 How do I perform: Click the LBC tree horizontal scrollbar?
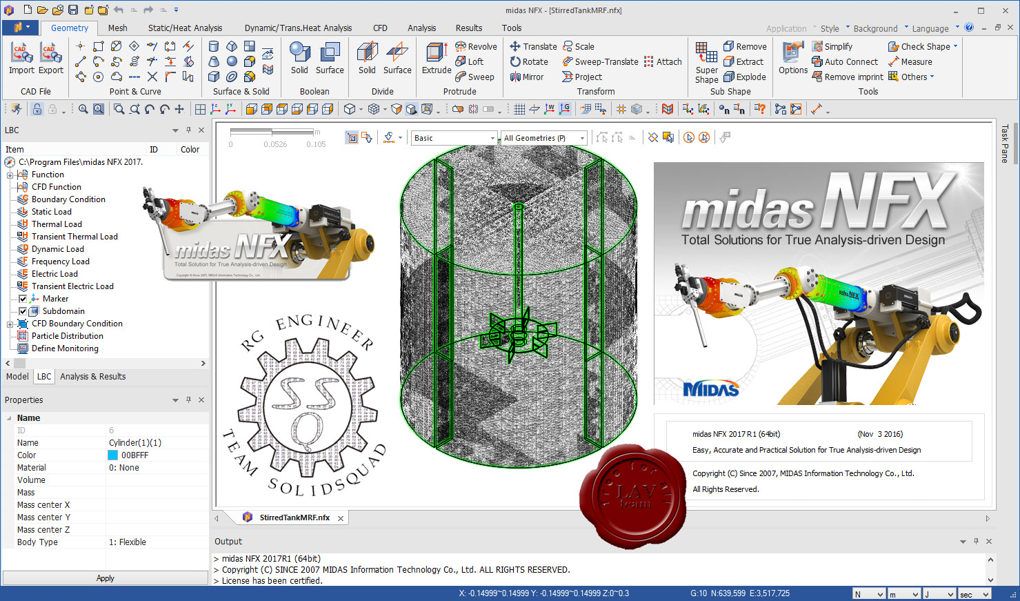(106, 363)
